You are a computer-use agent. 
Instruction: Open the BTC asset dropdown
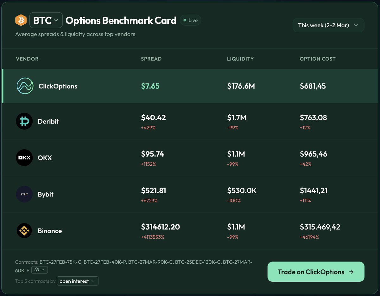[x=46, y=20]
